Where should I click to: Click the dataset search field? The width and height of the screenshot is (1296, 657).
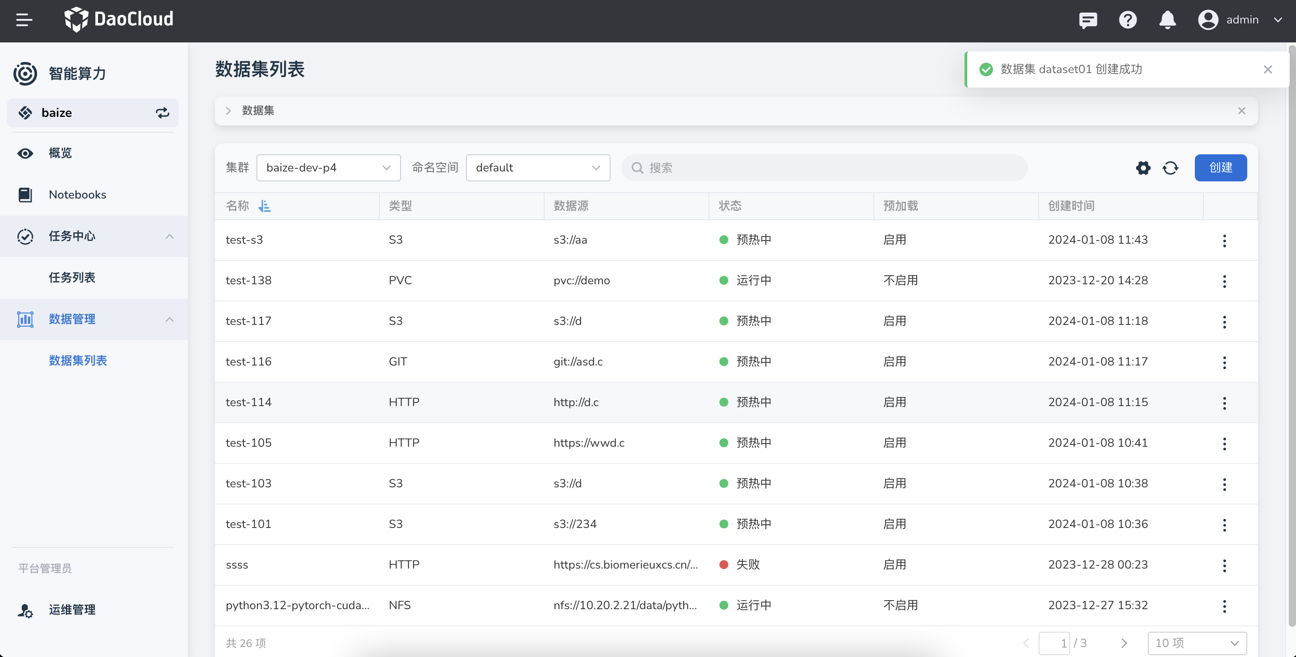[825, 168]
